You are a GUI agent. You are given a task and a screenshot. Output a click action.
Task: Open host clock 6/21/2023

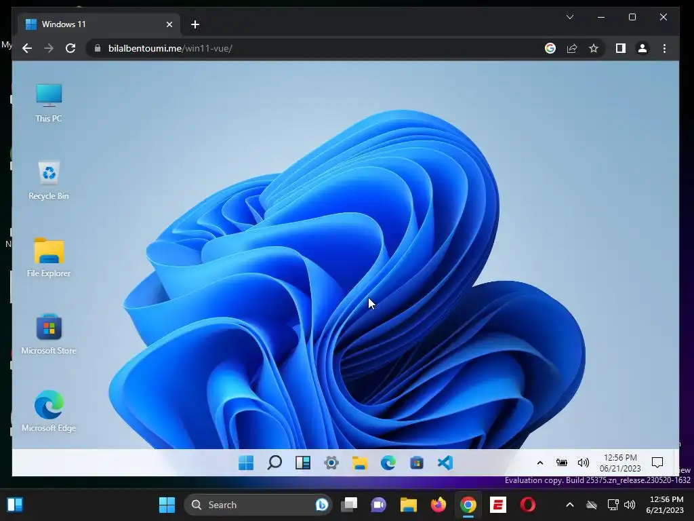(665, 505)
